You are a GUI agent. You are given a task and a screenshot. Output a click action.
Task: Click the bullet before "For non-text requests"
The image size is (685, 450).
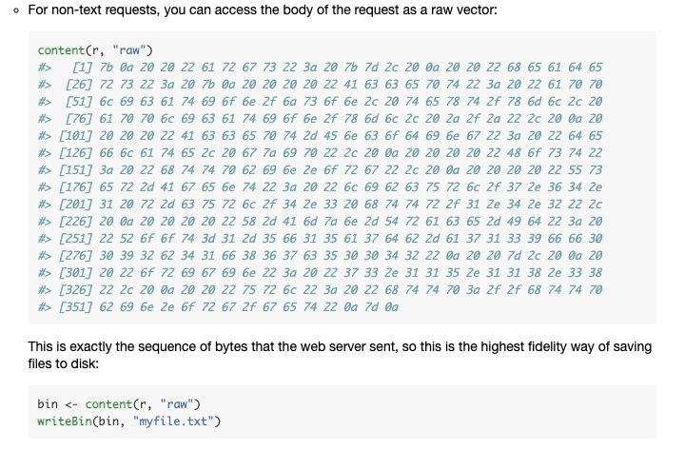(x=16, y=10)
